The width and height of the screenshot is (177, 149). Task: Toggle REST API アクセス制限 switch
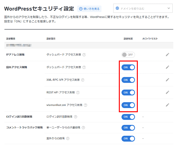(128, 93)
